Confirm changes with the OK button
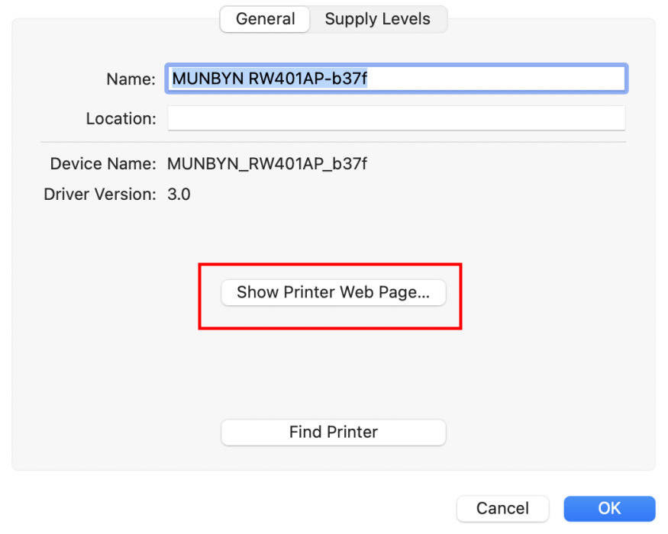The width and height of the screenshot is (668, 534). [x=609, y=509]
